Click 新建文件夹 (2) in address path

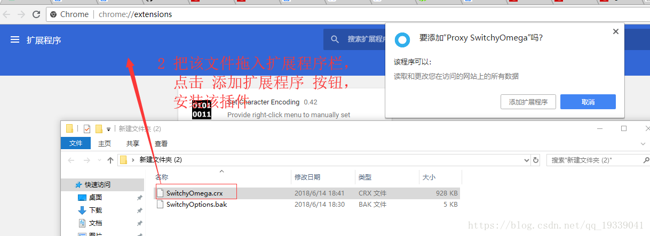161,160
